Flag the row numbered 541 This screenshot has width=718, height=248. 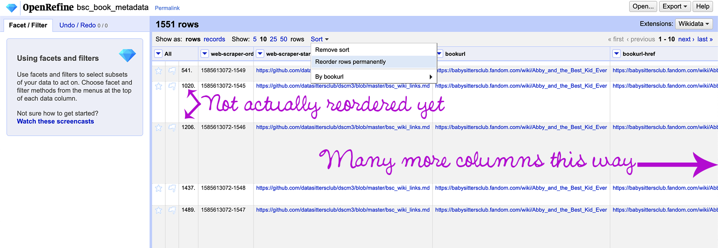172,71
